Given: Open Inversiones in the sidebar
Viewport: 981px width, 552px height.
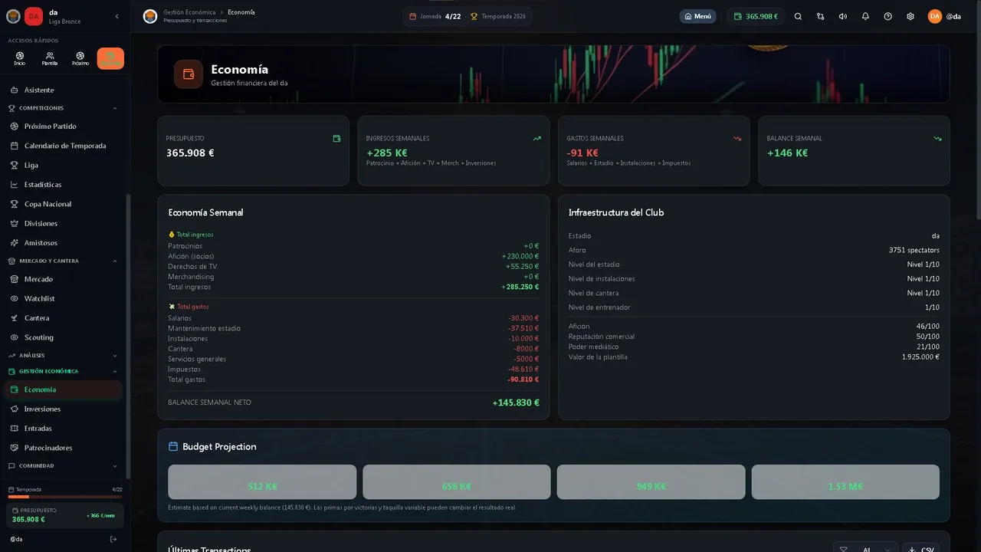Looking at the screenshot, I should click(62, 409).
